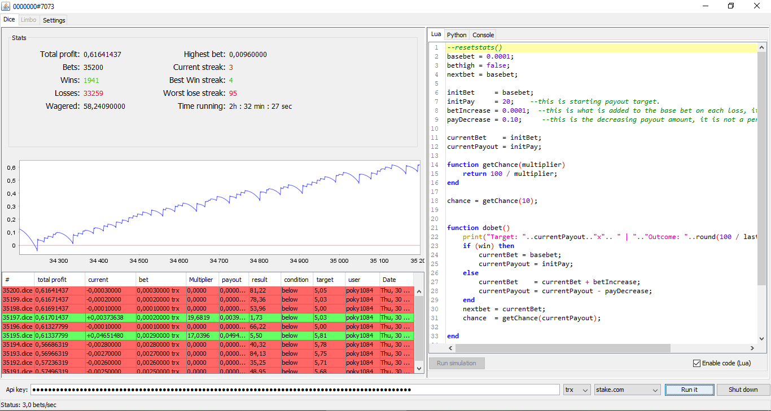Viewport: 771px width, 411px height.
Task: Click the Total profit value 0,61641437
Action: 102,55
